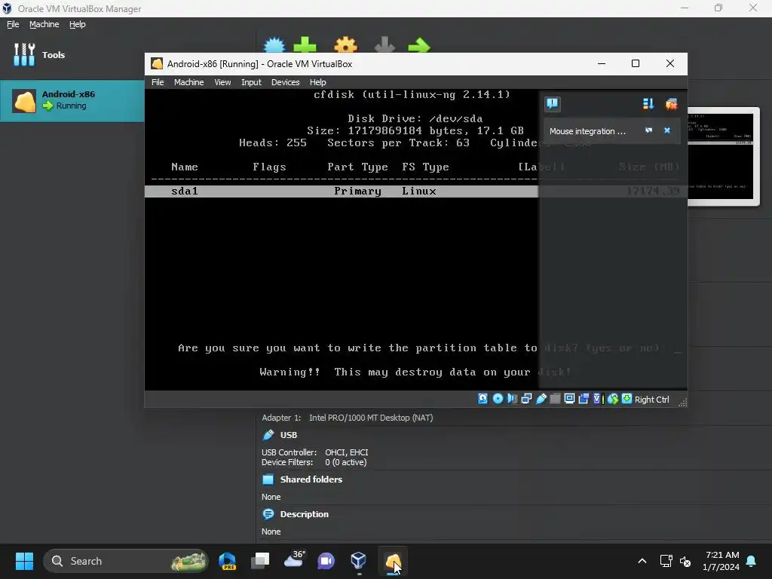Click the network display tray icon
Image resolution: width=772 pixels, height=579 pixels.
click(x=666, y=561)
